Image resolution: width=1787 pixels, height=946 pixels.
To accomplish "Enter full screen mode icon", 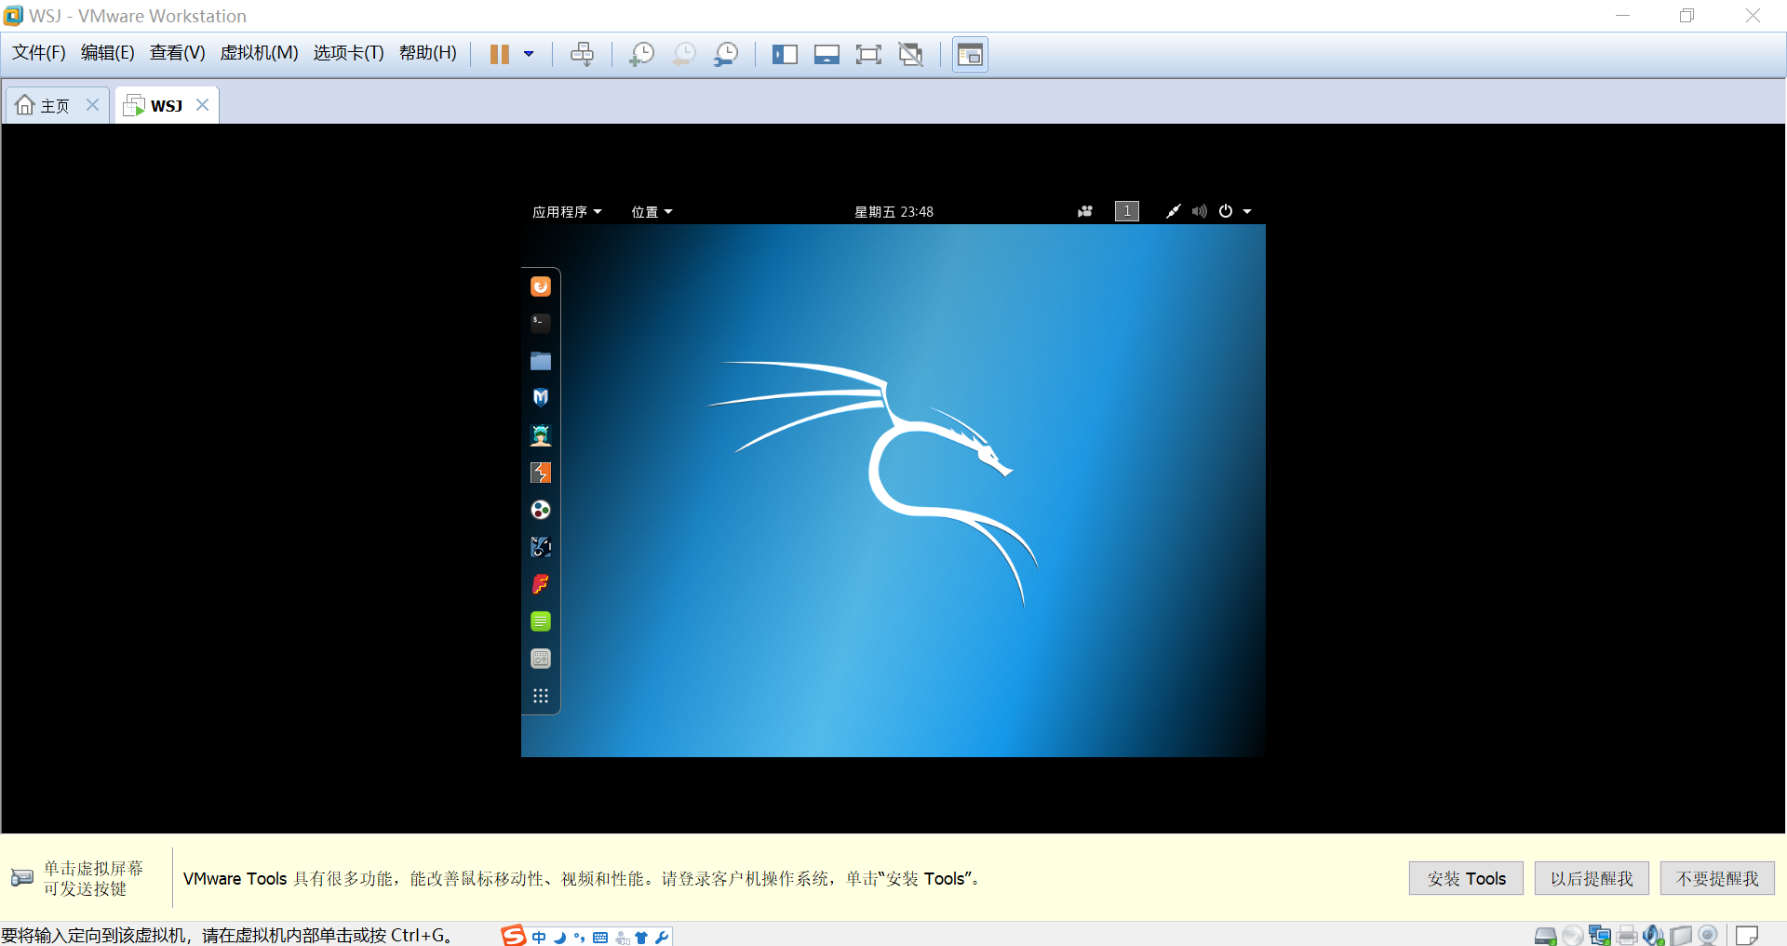I will tap(868, 54).
